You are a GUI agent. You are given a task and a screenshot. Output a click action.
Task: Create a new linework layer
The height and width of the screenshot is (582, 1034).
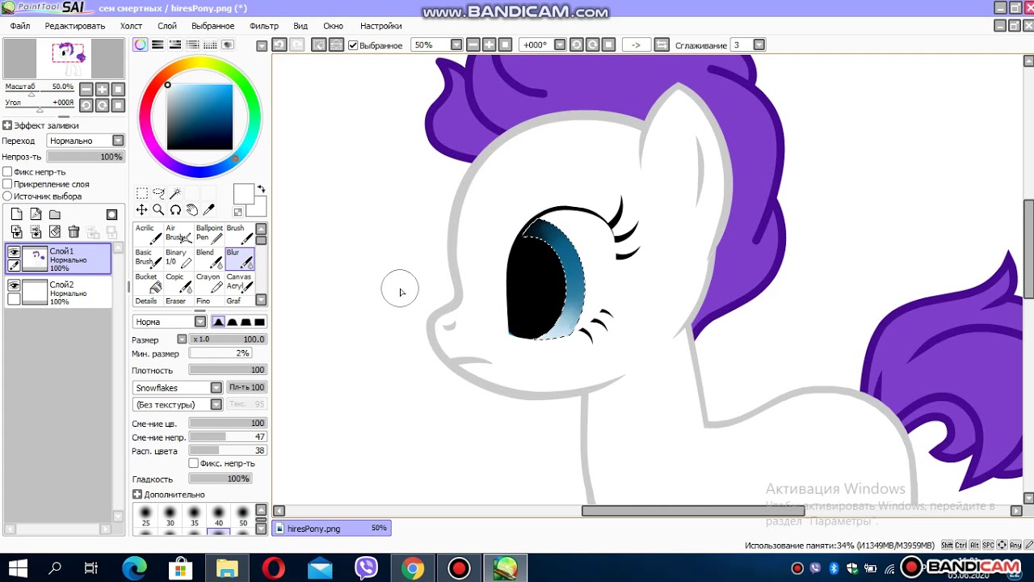coord(36,214)
